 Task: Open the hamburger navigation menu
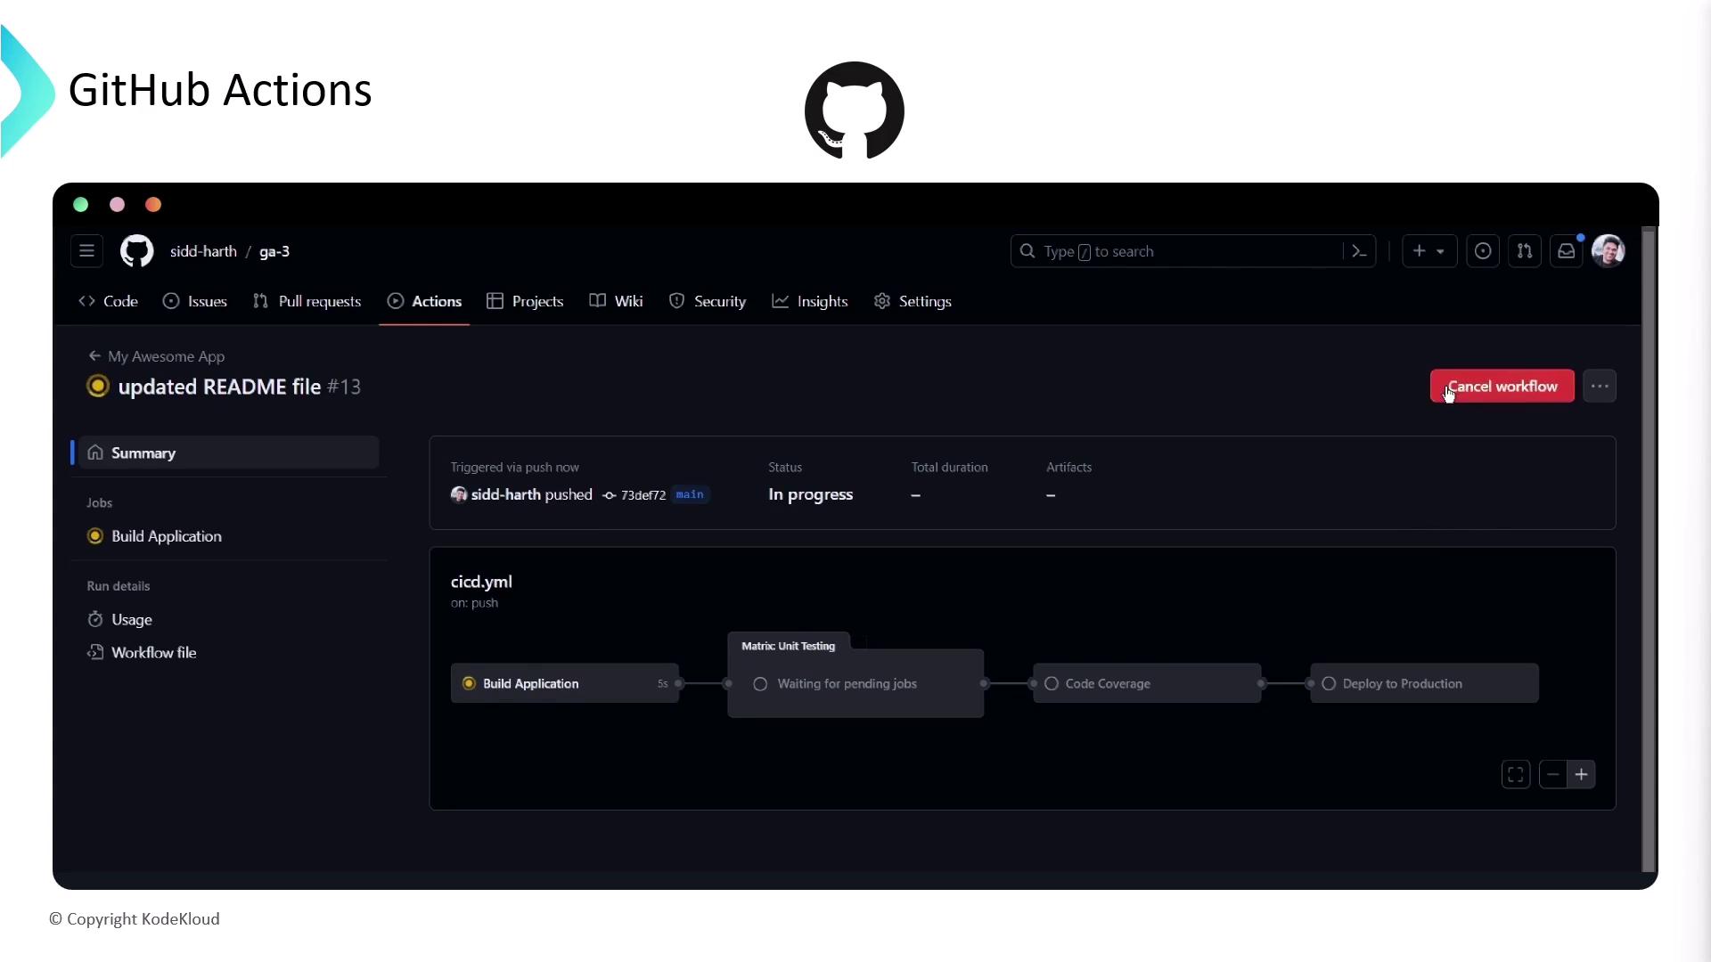(86, 251)
